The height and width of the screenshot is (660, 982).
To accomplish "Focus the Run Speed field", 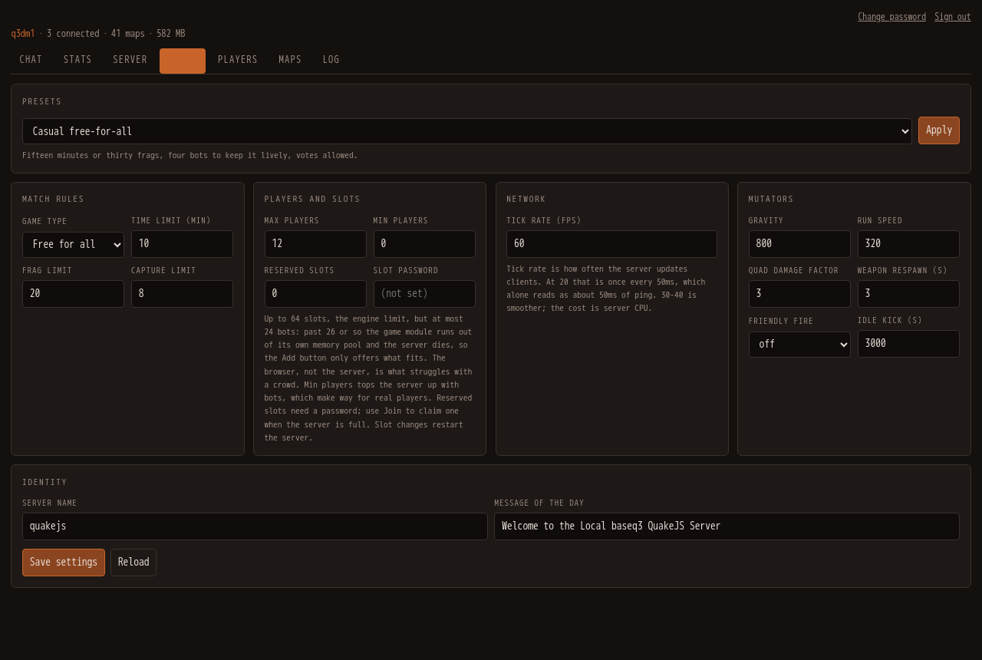I will (x=908, y=244).
